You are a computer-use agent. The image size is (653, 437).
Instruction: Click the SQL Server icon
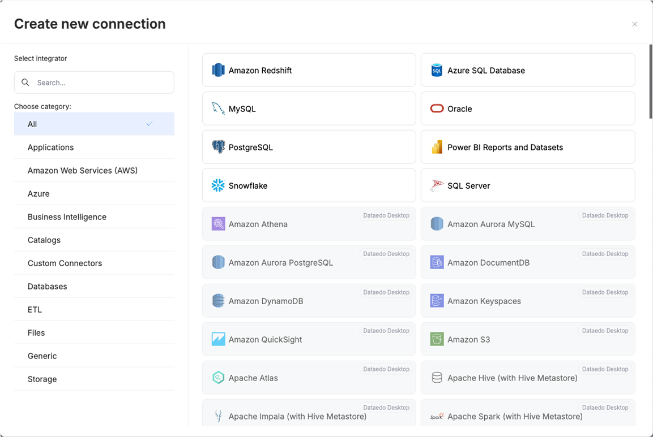[437, 185]
